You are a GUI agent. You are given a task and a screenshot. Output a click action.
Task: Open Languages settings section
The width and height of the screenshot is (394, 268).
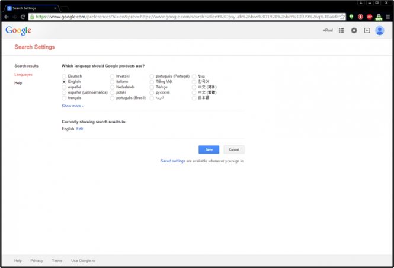[x=23, y=75]
